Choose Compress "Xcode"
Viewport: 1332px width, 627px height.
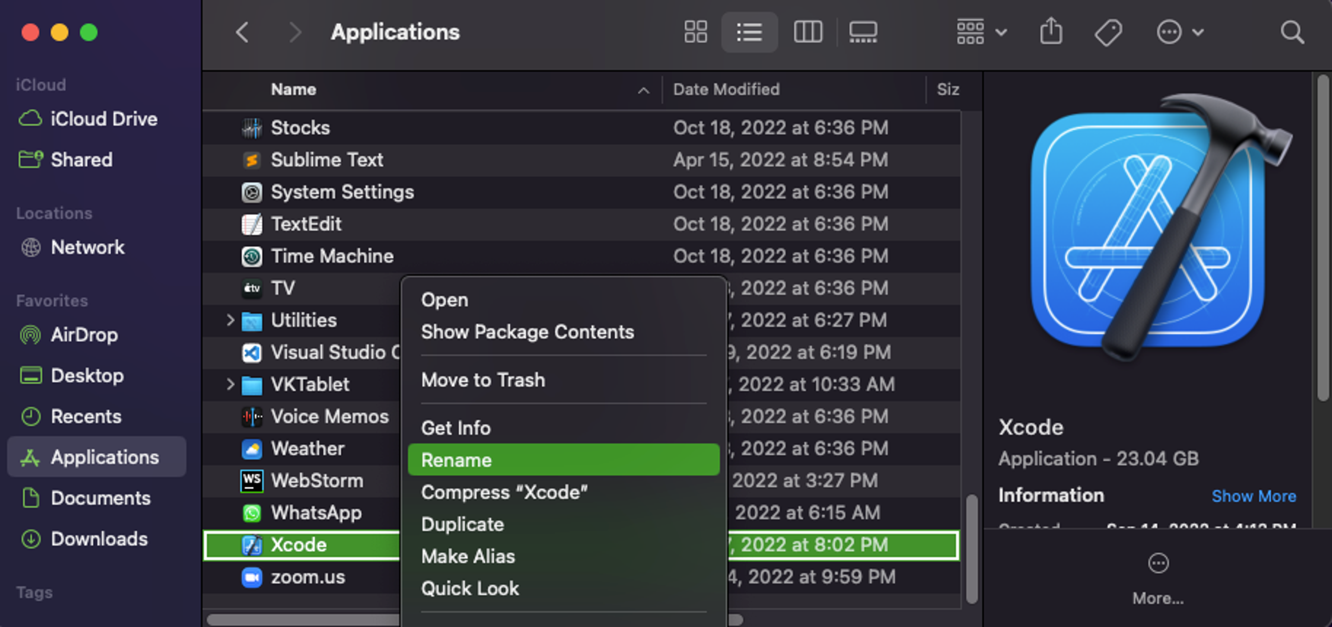pos(564,492)
